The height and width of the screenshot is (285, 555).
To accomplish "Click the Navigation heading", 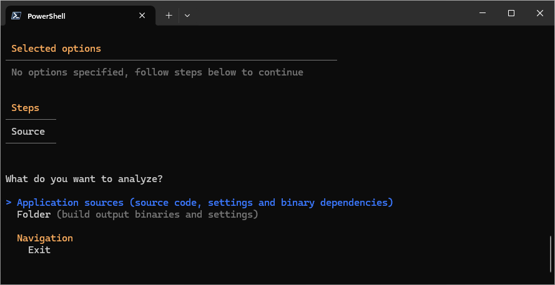I will tap(45, 238).
